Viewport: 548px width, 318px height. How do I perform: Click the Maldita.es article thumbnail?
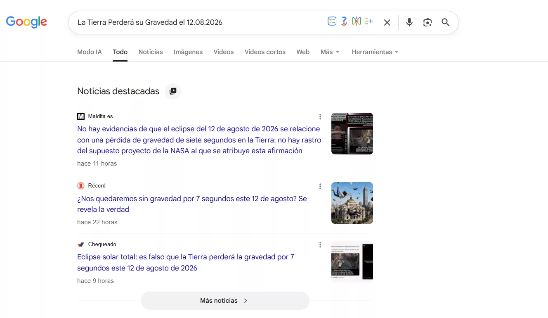click(x=352, y=134)
